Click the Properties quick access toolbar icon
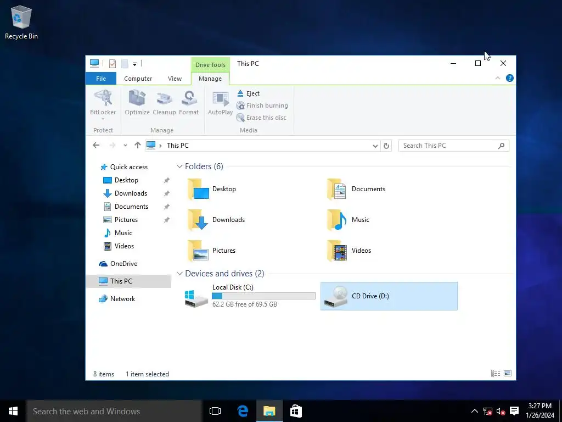The image size is (562, 422). click(x=113, y=64)
